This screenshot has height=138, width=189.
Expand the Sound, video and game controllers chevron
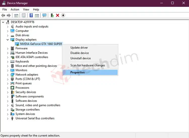click(8, 105)
